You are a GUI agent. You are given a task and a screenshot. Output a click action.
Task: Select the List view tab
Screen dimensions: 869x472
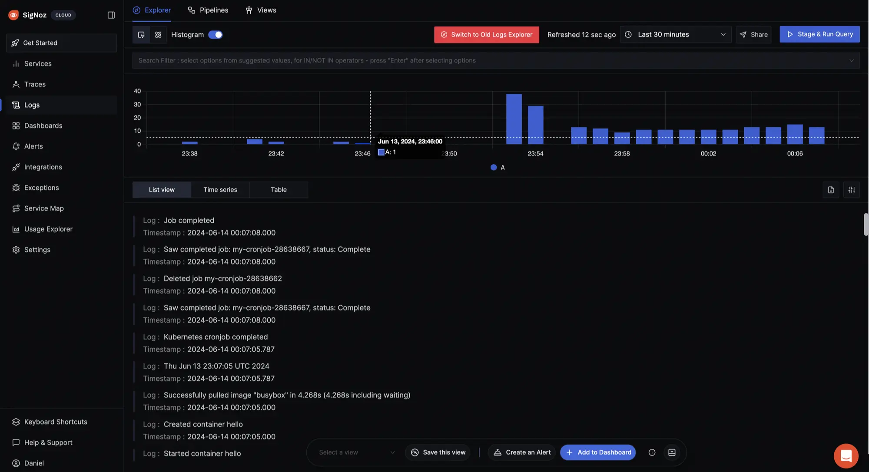coord(162,190)
